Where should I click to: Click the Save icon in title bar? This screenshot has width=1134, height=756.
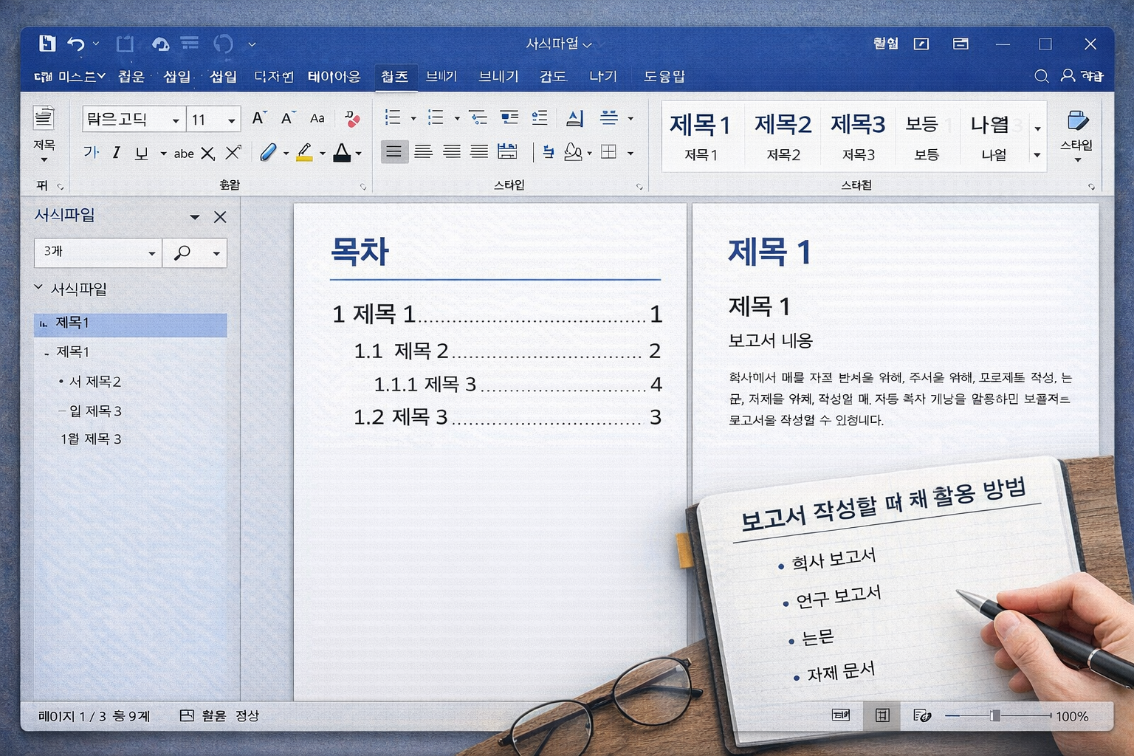coord(47,44)
